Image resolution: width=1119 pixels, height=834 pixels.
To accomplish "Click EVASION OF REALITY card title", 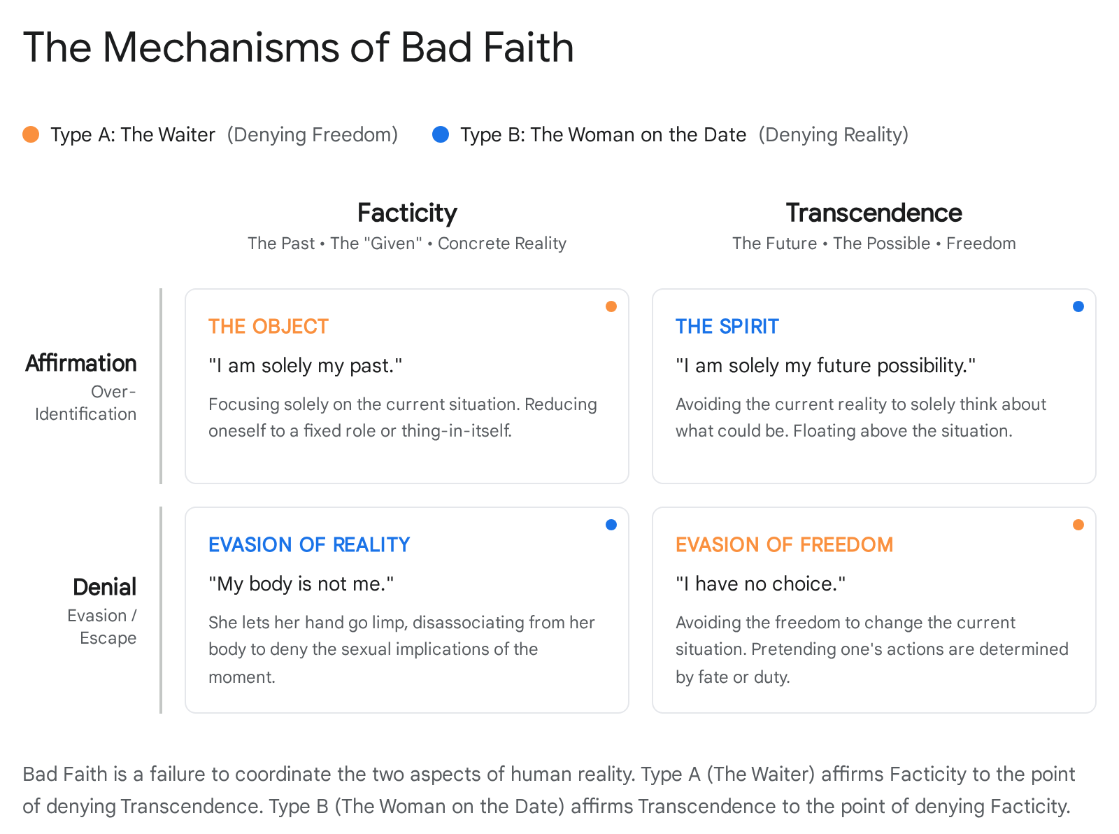I will (x=309, y=545).
